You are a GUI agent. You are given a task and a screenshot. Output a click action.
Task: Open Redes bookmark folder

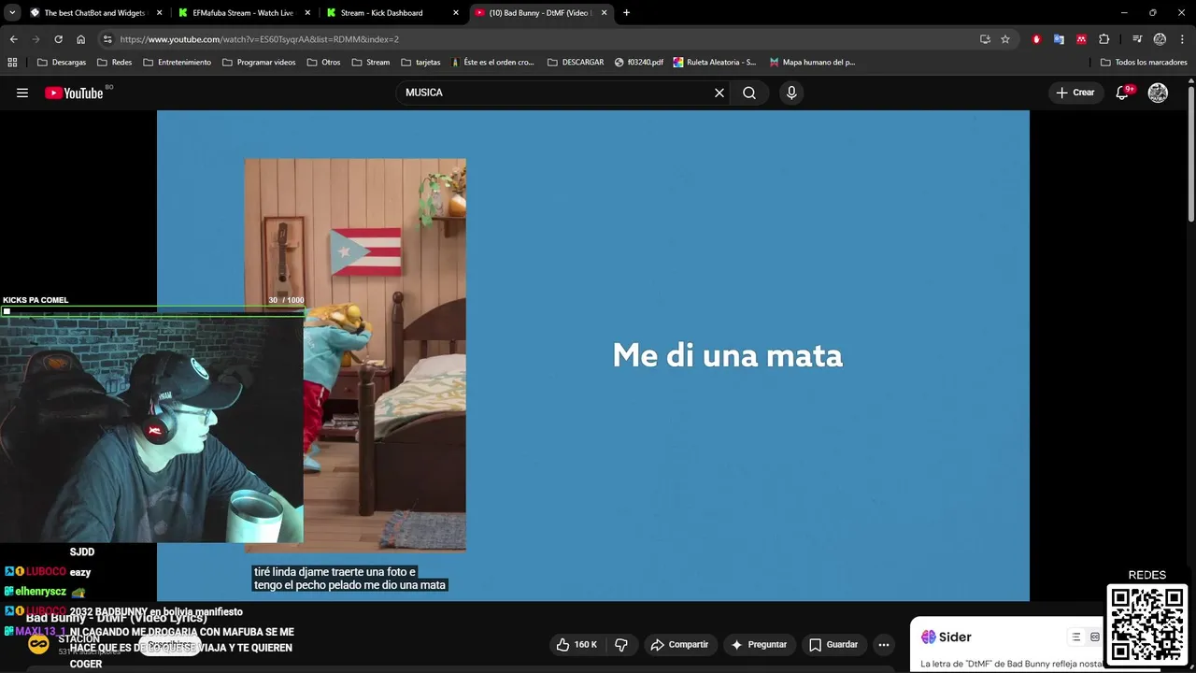coord(114,63)
